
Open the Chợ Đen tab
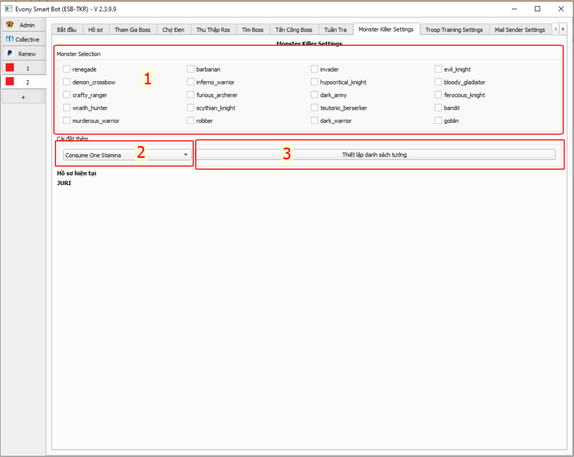pyautogui.click(x=173, y=30)
